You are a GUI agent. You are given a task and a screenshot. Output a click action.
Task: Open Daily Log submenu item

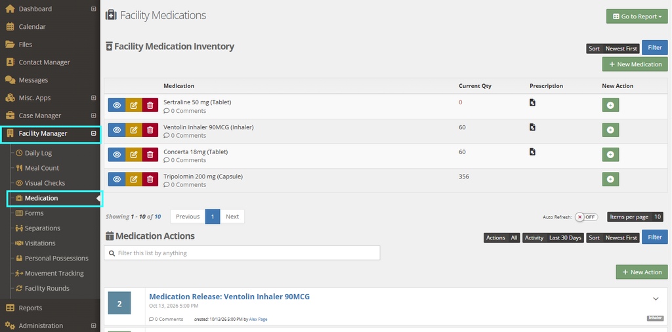pos(39,153)
